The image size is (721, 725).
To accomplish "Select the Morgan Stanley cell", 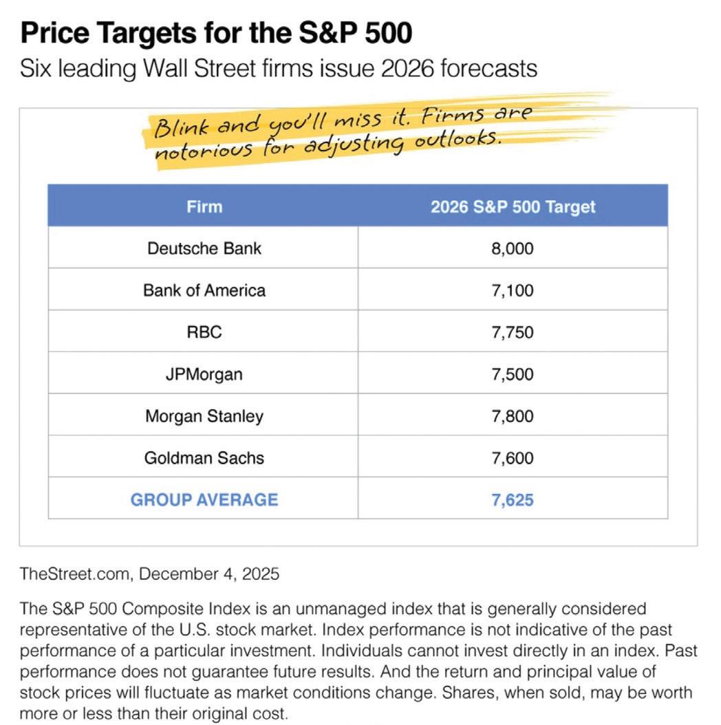I will point(204,416).
